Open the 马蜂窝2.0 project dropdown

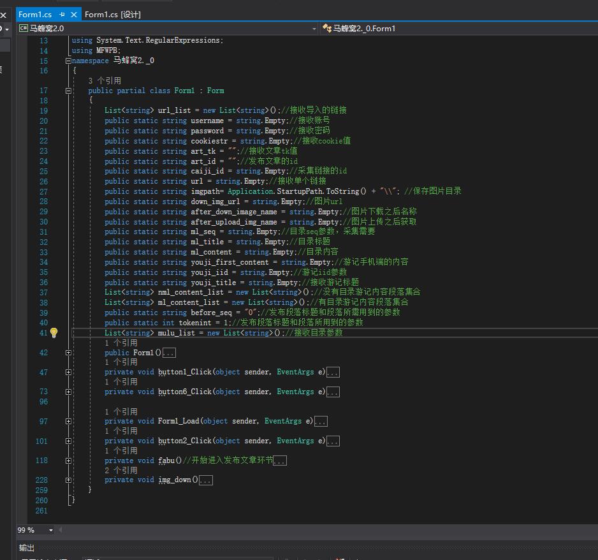tap(314, 28)
